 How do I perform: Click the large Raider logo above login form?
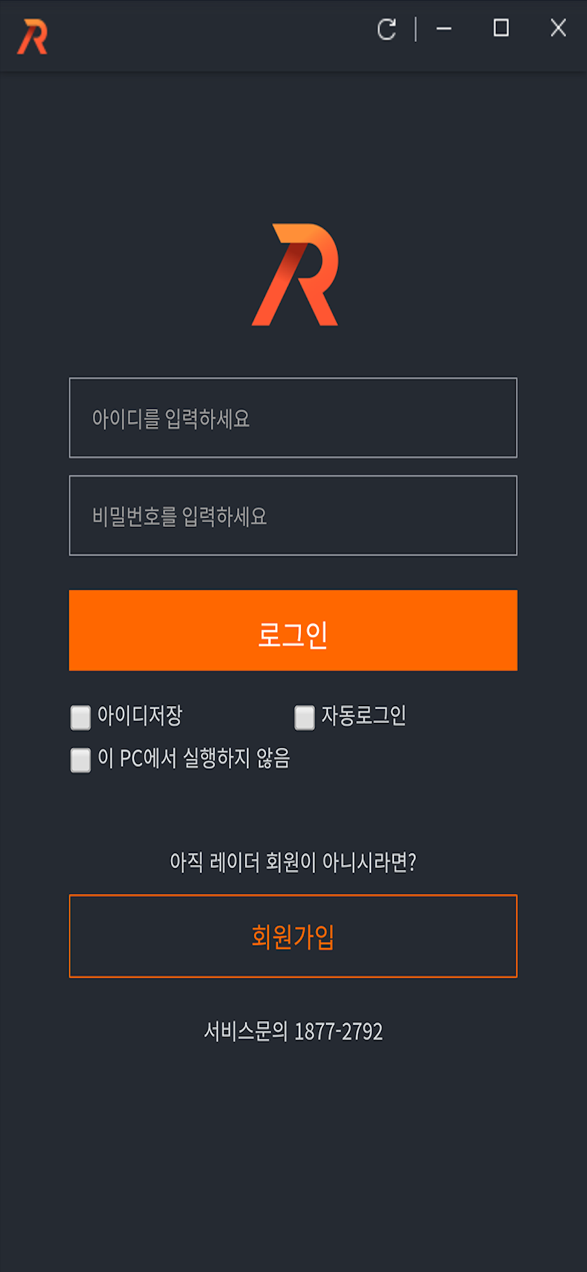point(295,275)
